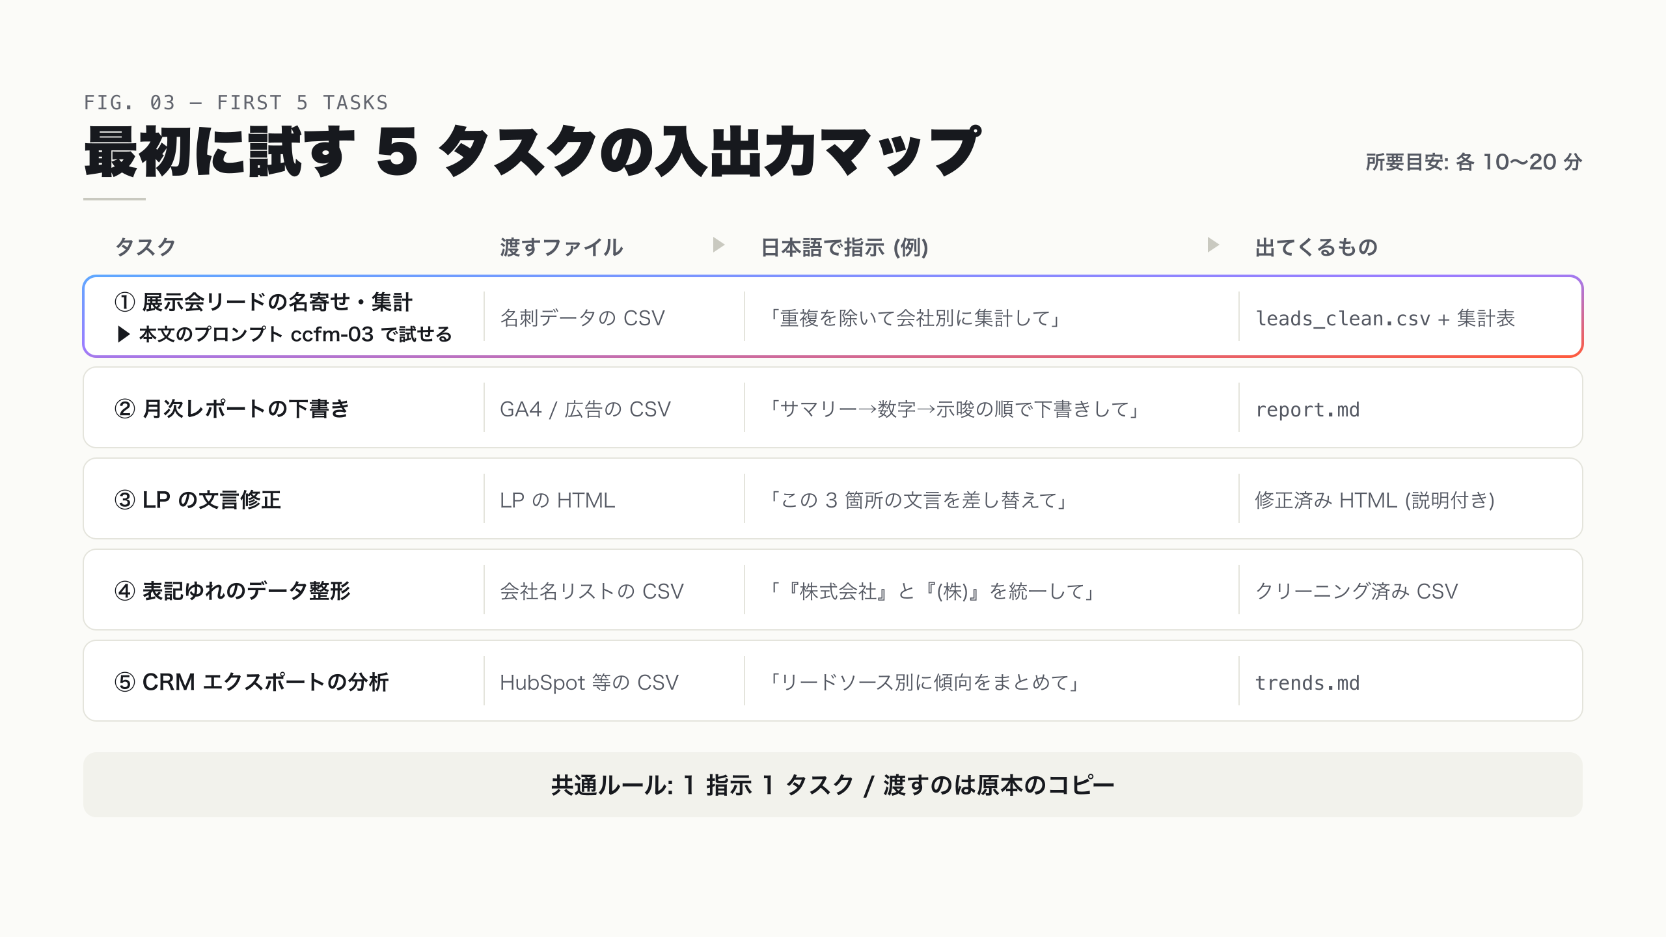
Task: Click the FIG. 03 — FIRST 5 TASKS label
Action: 236,103
